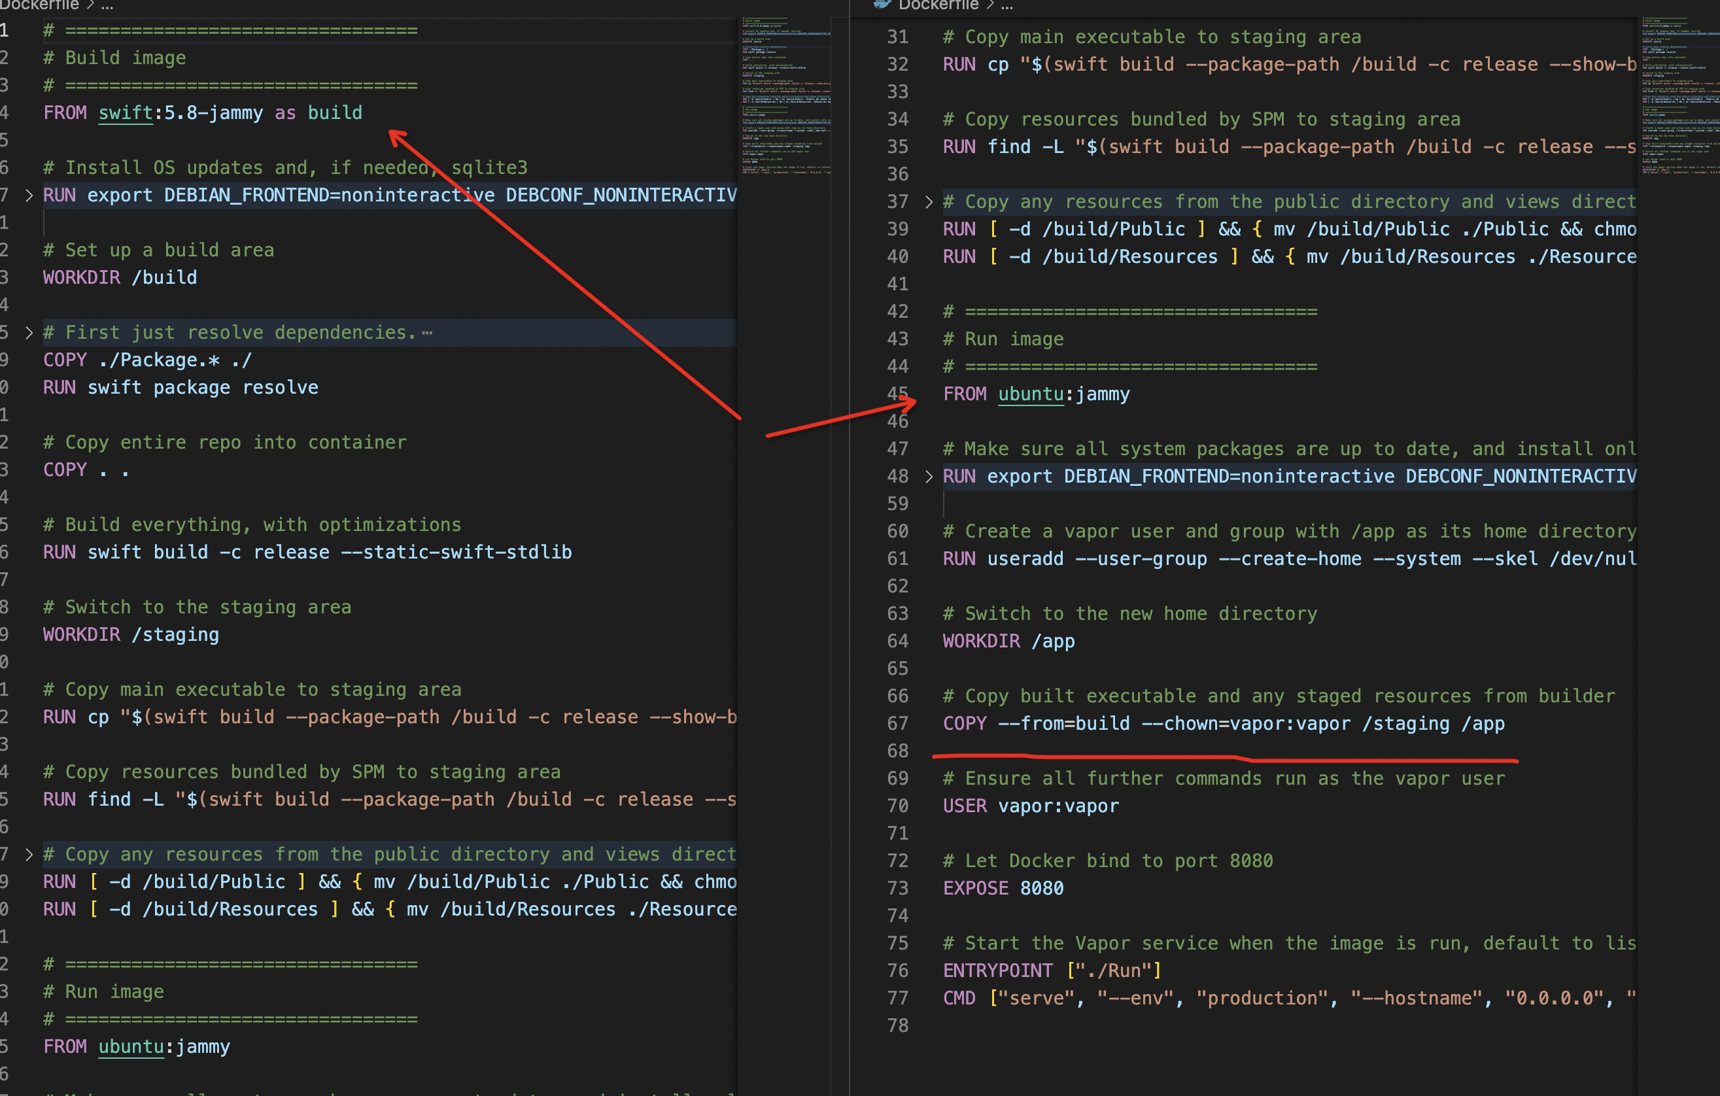Click '# Start the Vapor service' comment line 75
The width and height of the screenshot is (1720, 1096).
tap(1289, 943)
